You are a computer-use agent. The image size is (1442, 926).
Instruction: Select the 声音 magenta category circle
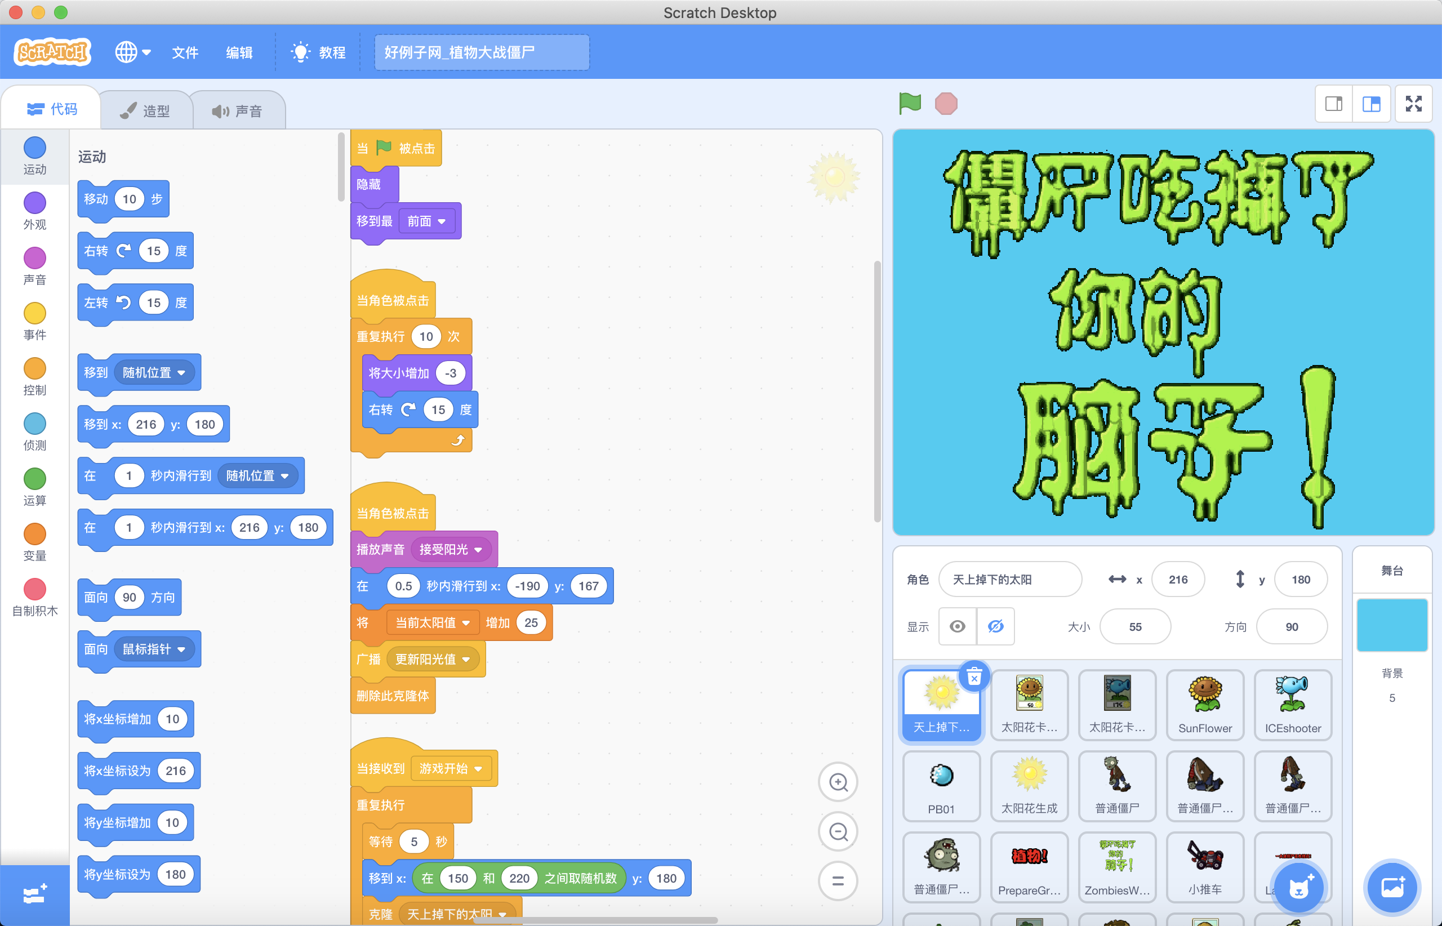[34, 259]
